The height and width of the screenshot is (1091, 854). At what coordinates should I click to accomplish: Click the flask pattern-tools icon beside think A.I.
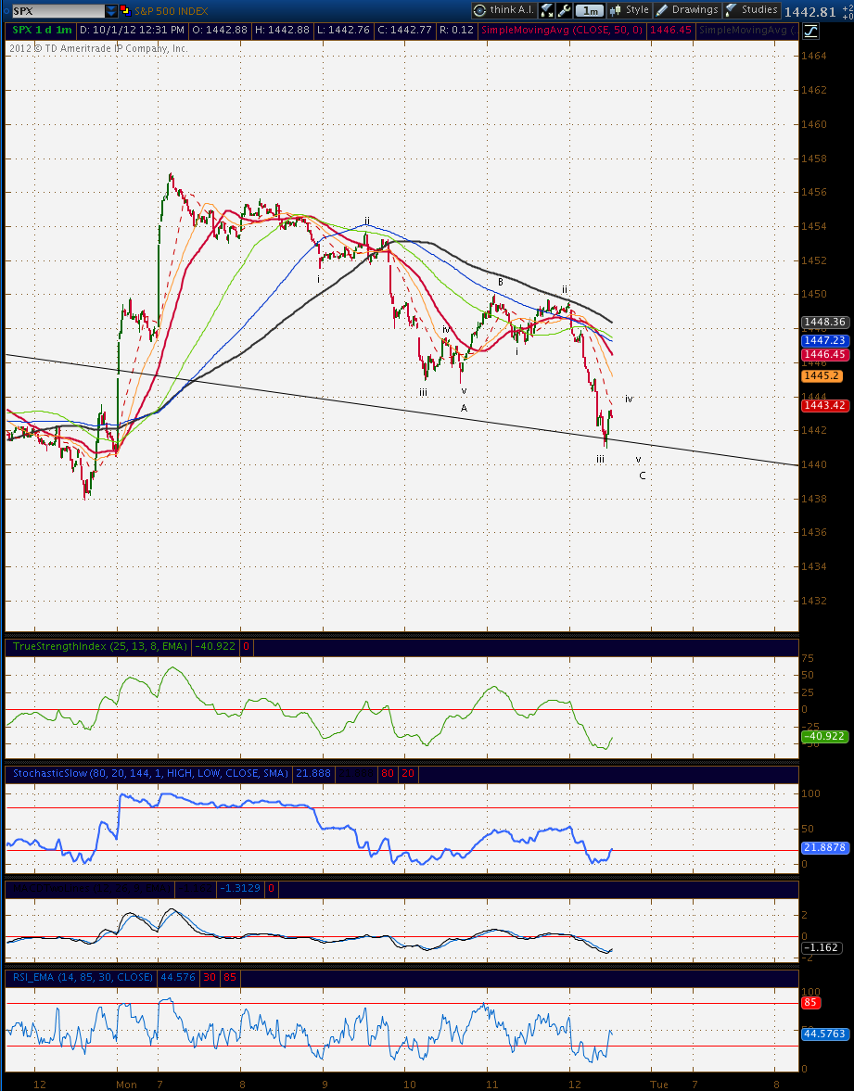[x=547, y=10]
